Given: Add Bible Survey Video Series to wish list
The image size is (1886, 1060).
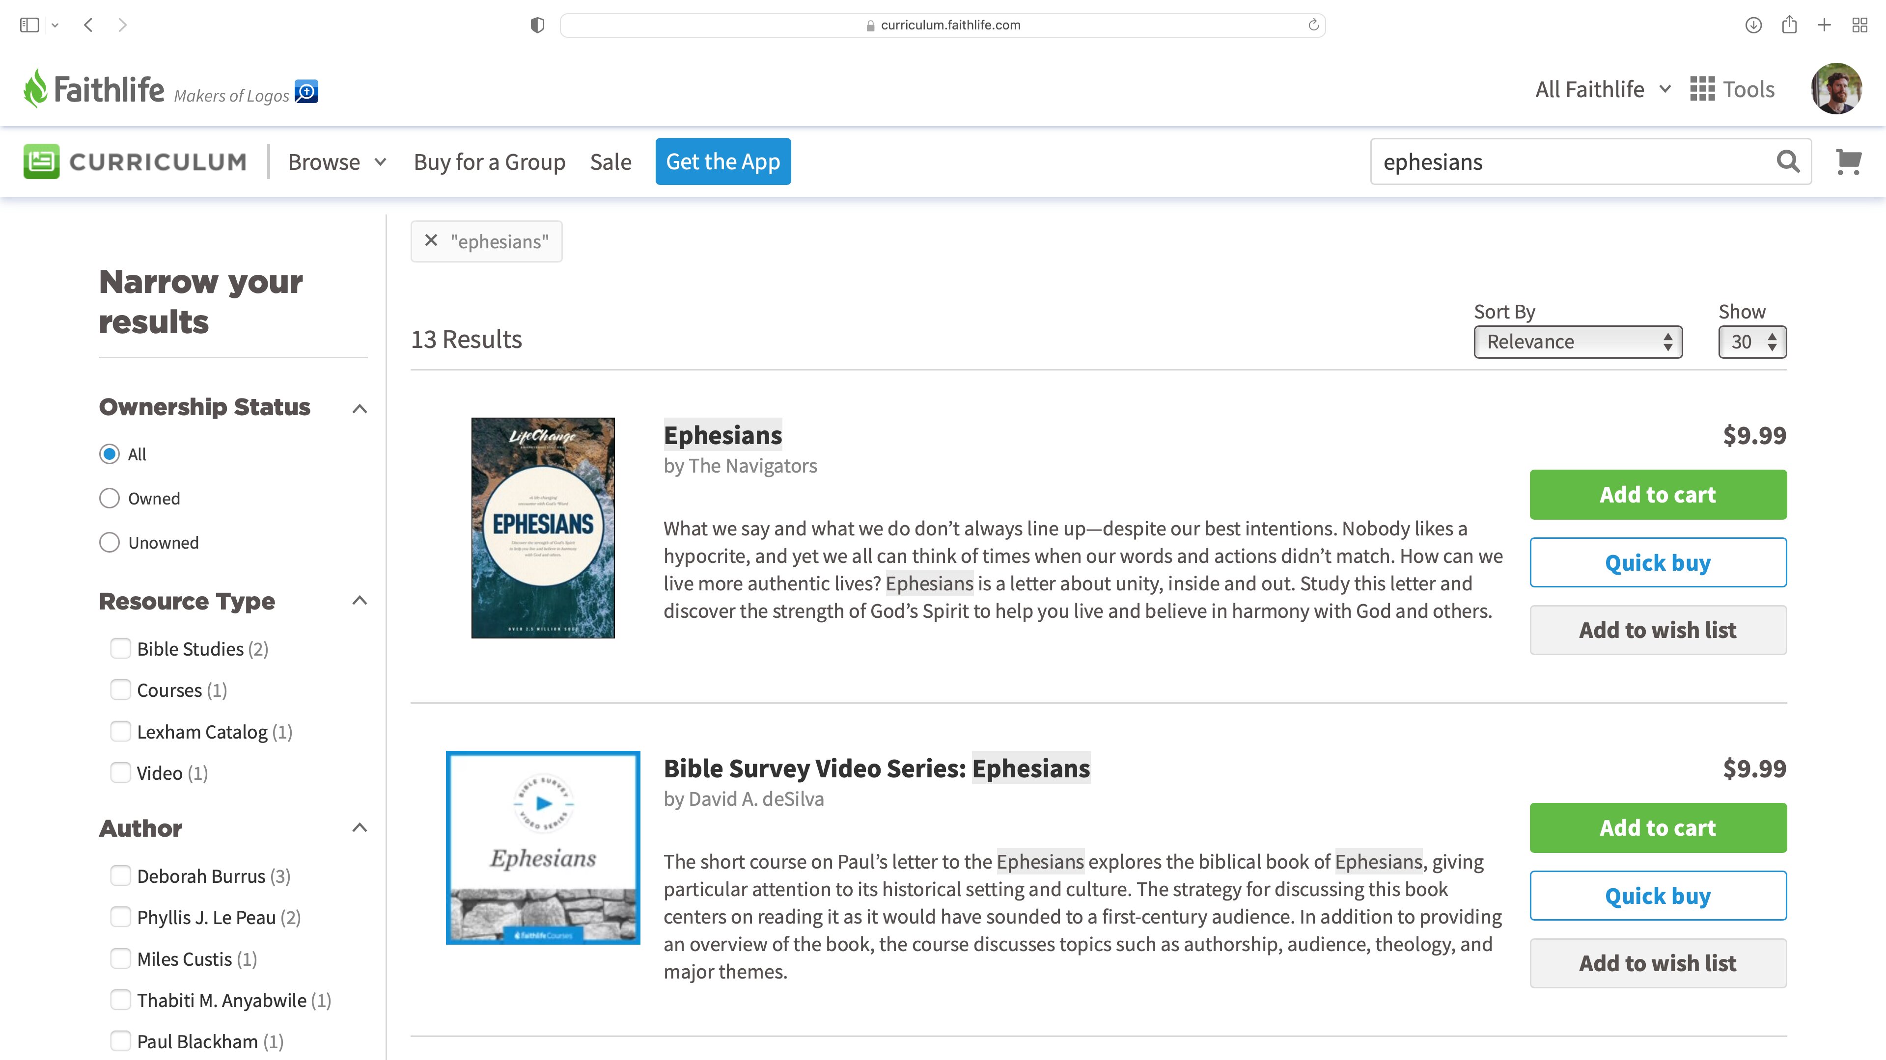Looking at the screenshot, I should click(x=1658, y=963).
